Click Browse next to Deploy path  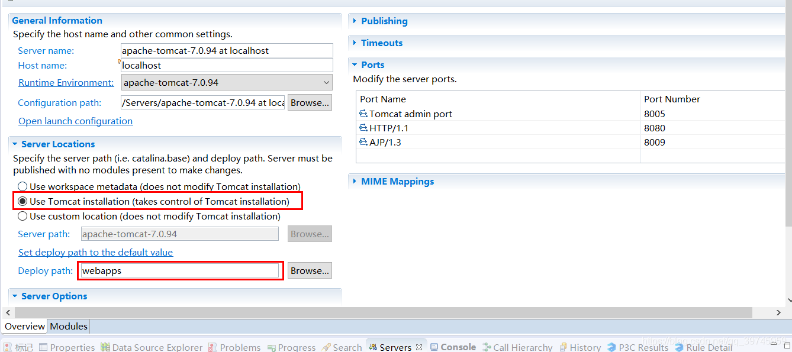310,270
